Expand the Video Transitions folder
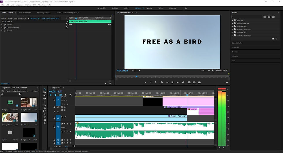This screenshot has width=283, height=153. [232, 35]
